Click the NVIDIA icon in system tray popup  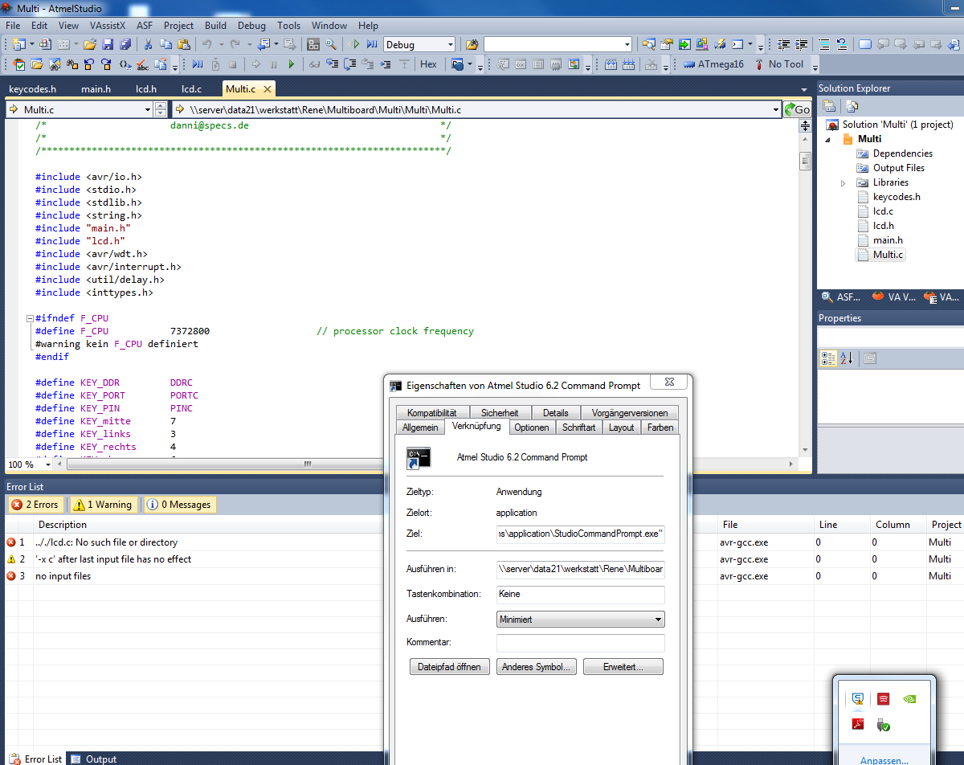(x=908, y=699)
